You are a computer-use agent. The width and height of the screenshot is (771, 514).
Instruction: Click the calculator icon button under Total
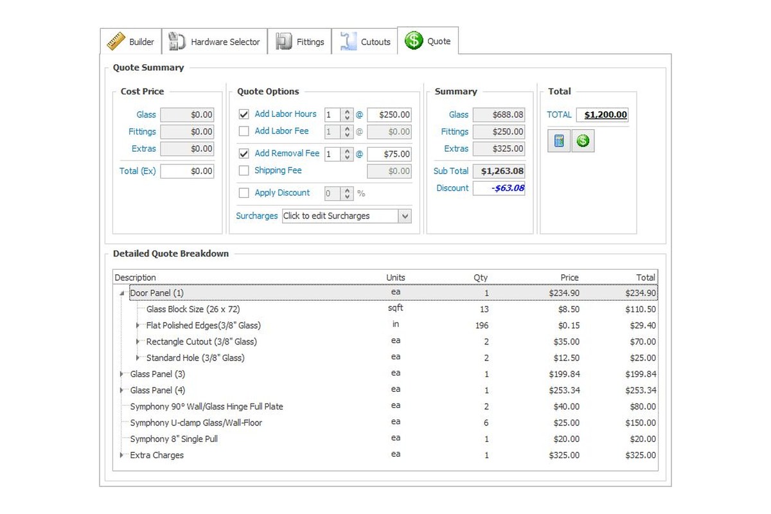[559, 141]
